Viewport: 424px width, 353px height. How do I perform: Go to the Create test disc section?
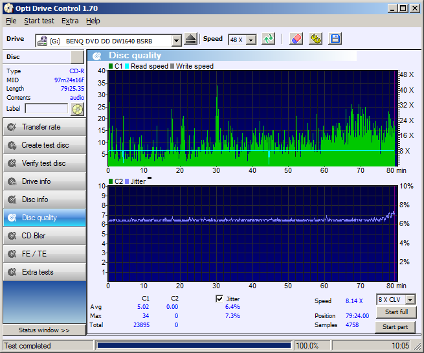(x=45, y=145)
